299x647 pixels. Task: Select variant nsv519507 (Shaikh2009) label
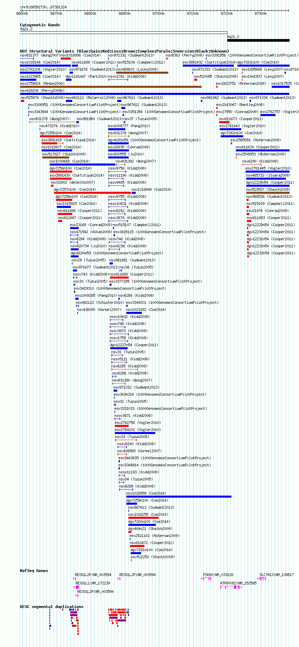tap(268, 189)
